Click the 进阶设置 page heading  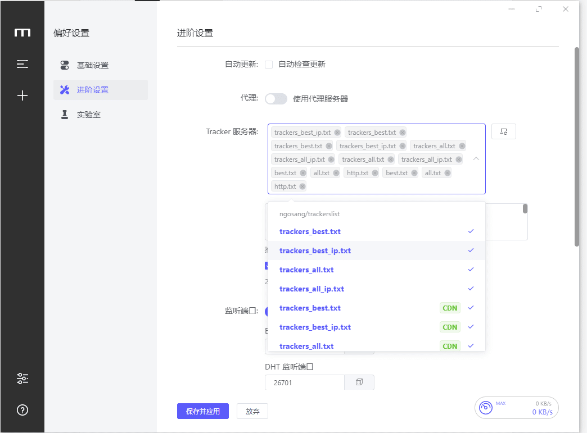[x=195, y=33]
